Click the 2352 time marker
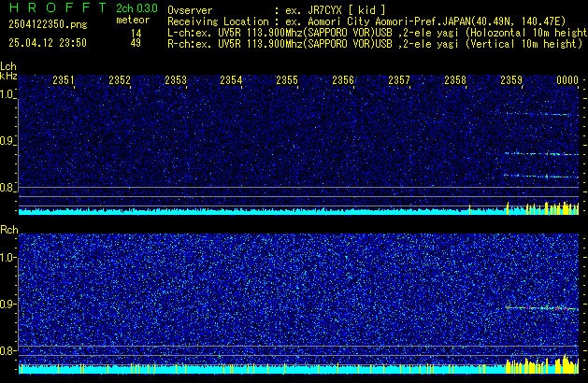 (x=120, y=80)
